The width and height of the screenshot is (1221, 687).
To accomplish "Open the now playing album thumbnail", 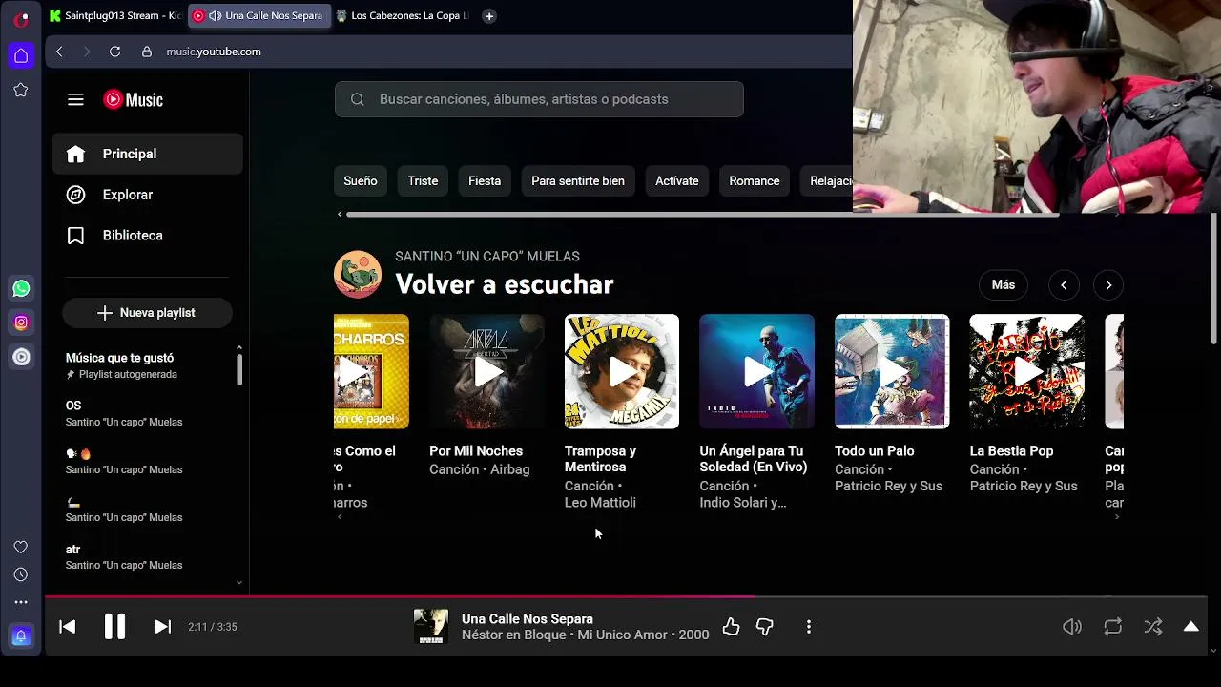I will [431, 627].
